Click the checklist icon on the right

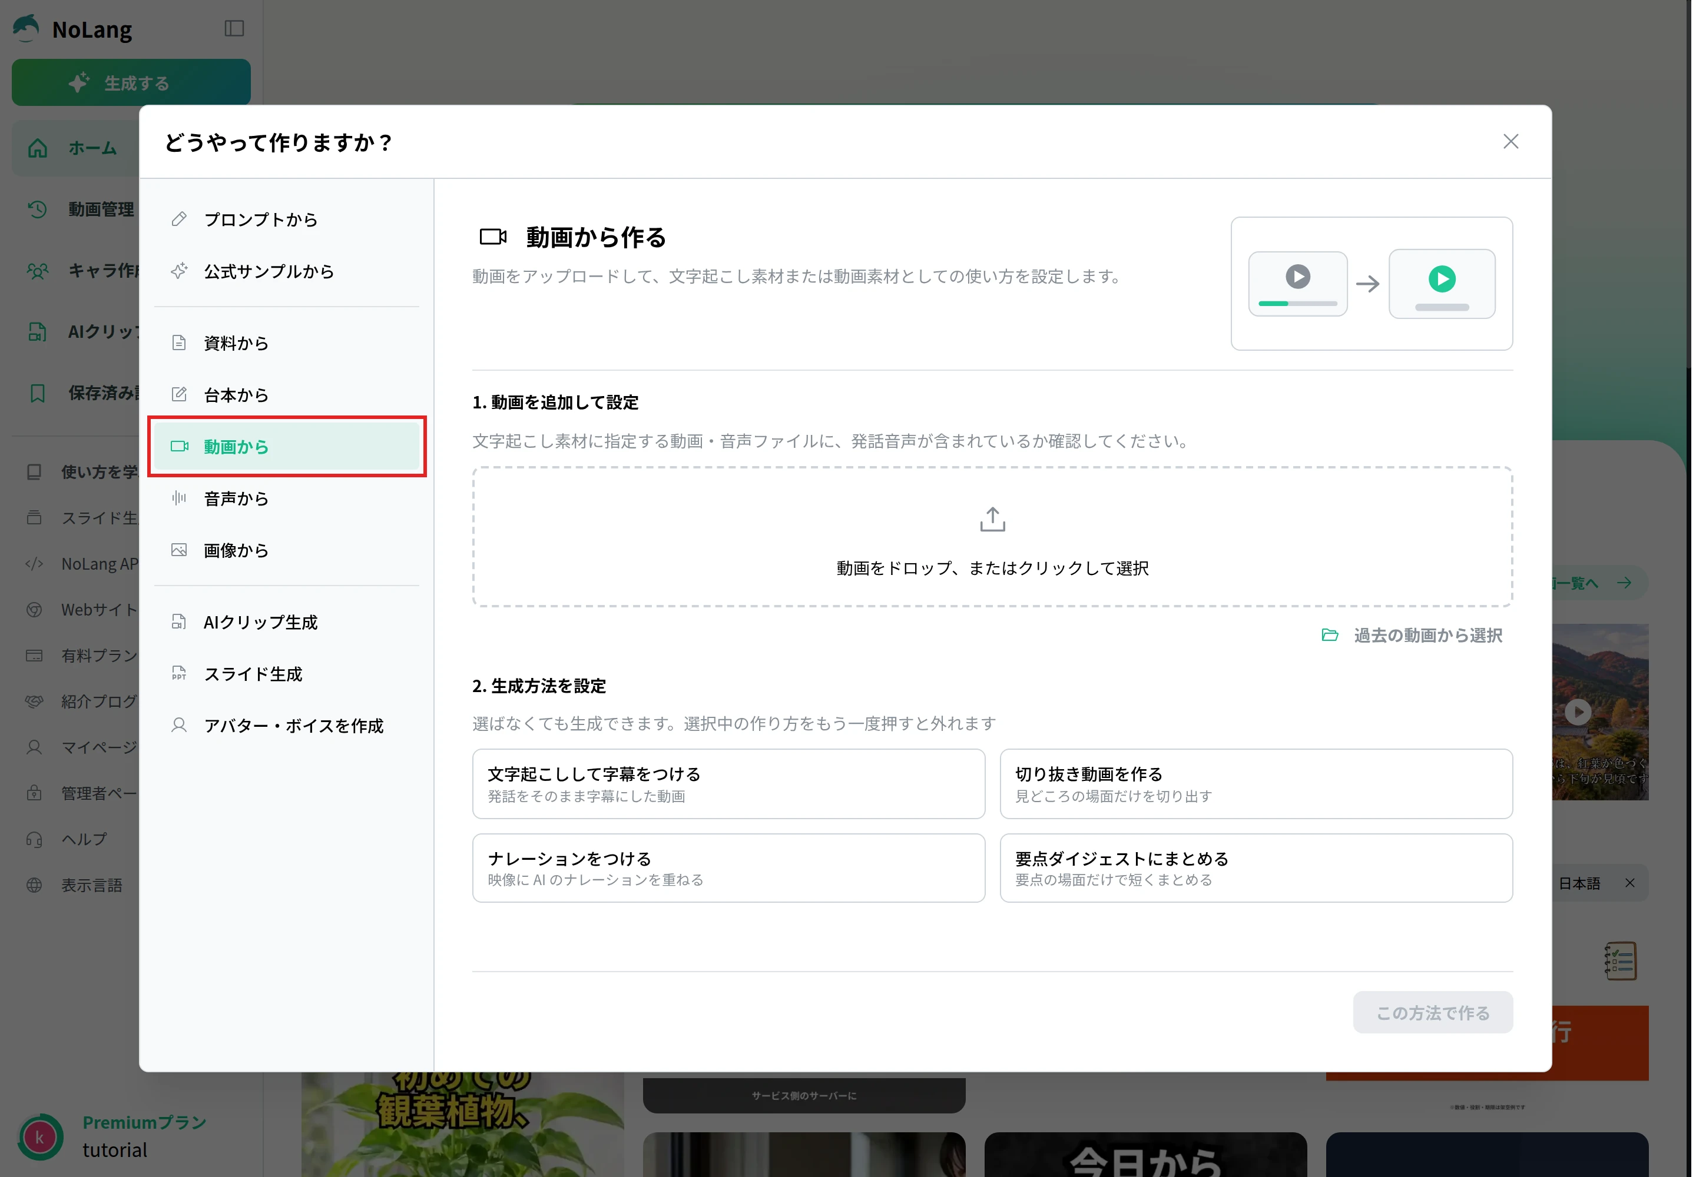click(x=1620, y=961)
